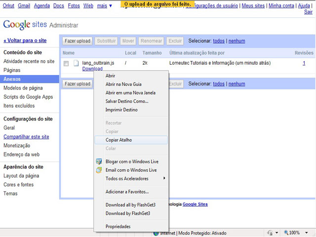
Task: Click the Mover button
Action: tap(128, 41)
